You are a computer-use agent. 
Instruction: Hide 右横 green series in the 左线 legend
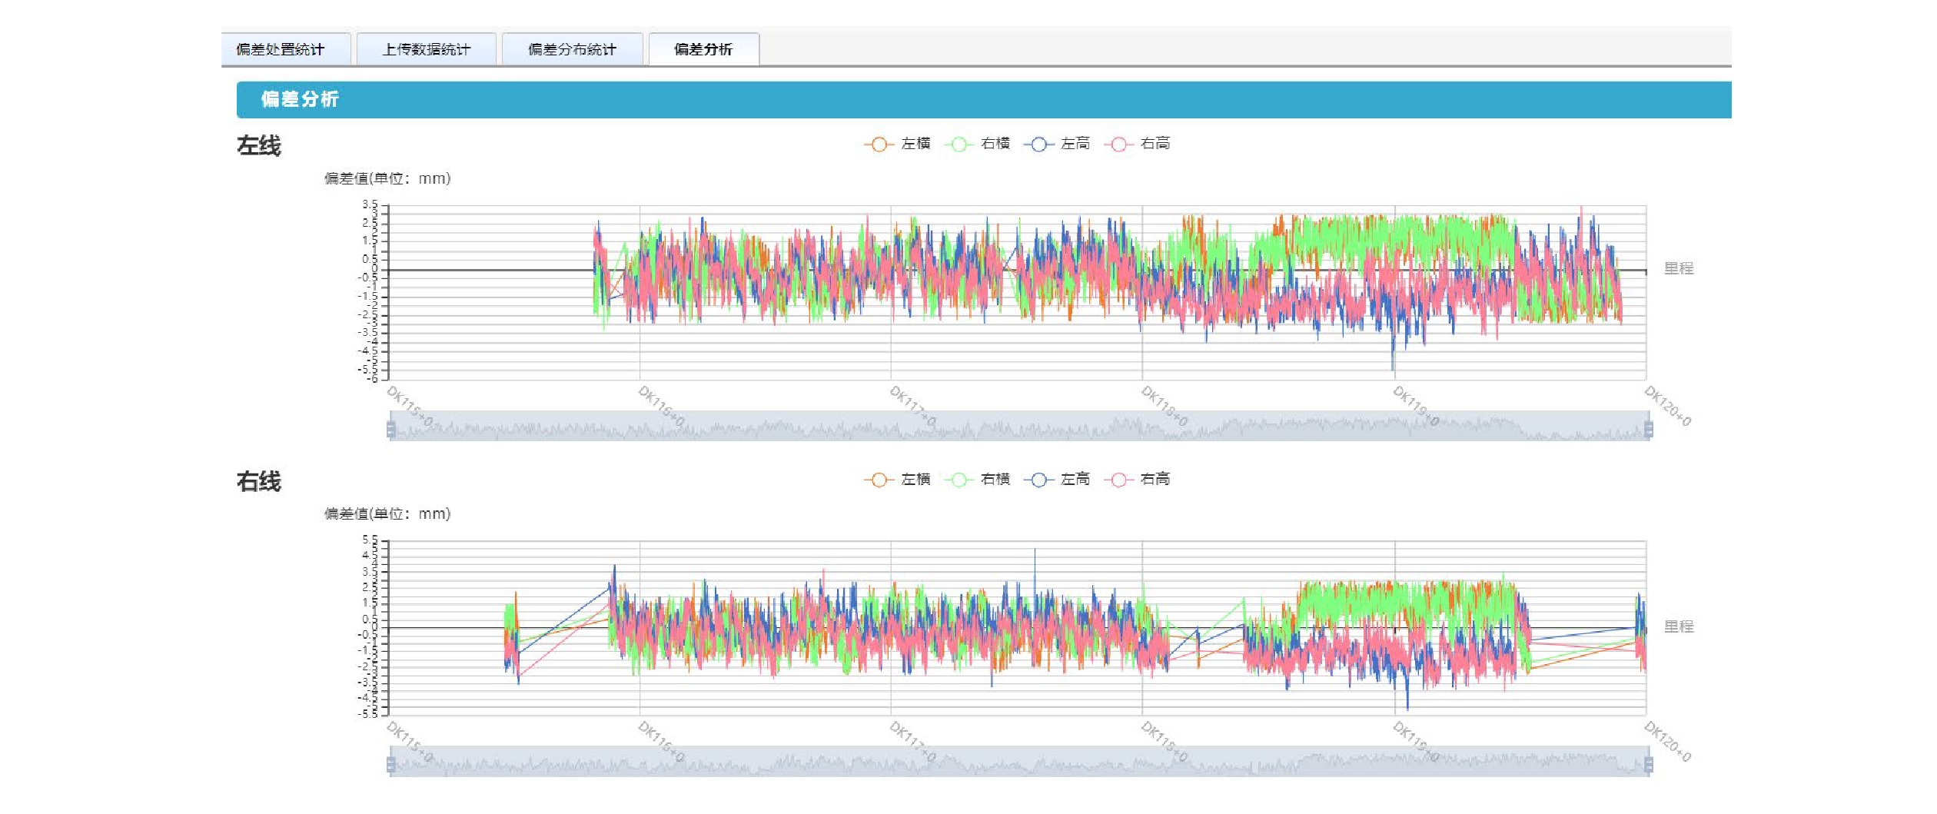pyautogui.click(x=977, y=144)
